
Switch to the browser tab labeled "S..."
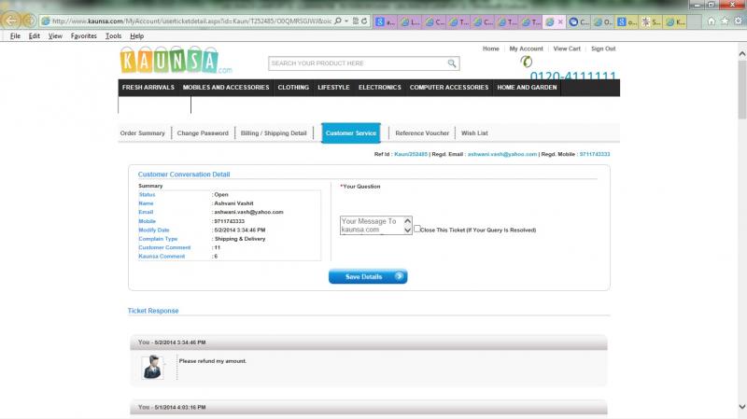tap(651, 21)
